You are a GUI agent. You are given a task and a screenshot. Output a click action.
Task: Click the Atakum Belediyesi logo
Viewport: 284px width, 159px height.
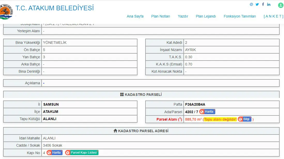click(x=6, y=12)
